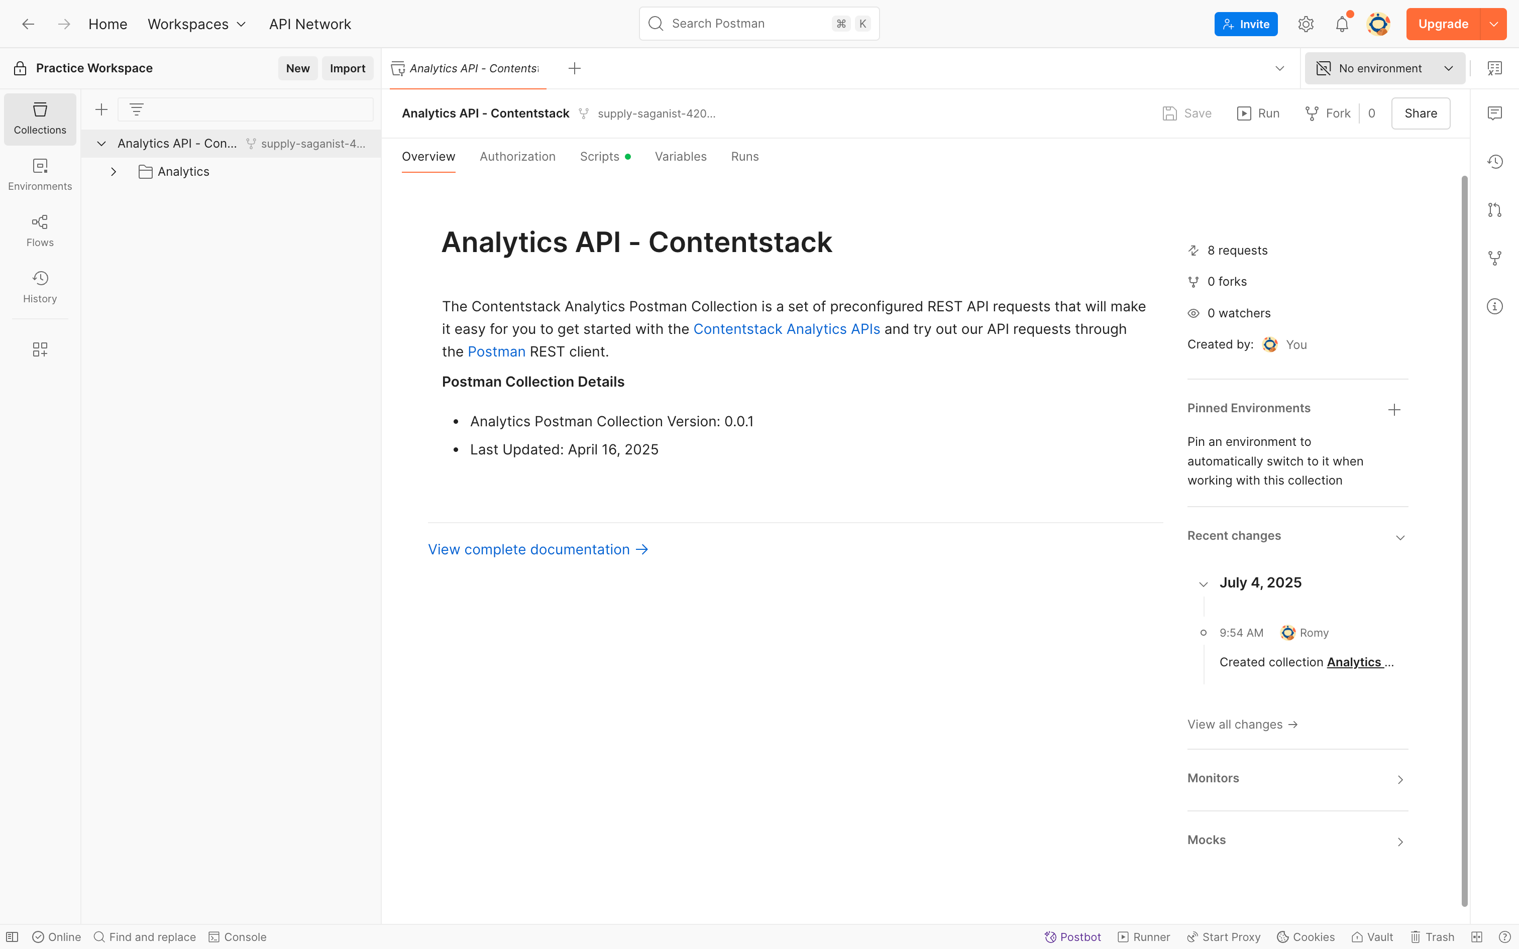This screenshot has height=949, width=1519.
Task: Open the Upgrade dropdown arrow
Action: click(x=1494, y=24)
